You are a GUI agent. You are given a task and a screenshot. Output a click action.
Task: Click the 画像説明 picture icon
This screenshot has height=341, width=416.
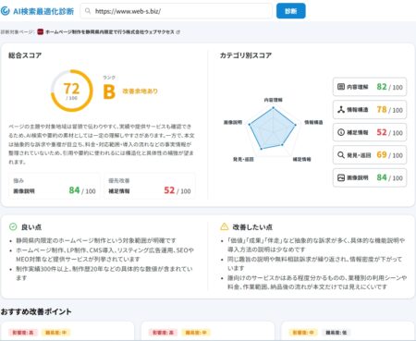coord(341,177)
